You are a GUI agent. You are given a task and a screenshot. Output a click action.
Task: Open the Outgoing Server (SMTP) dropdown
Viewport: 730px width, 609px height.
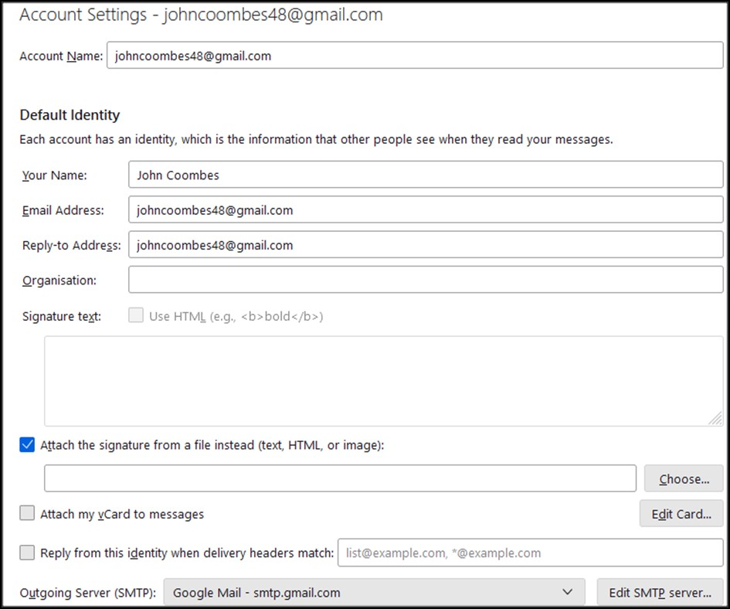(374, 593)
